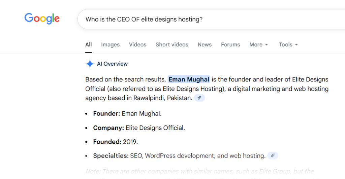Click the Specialties bullet text

click(x=179, y=156)
